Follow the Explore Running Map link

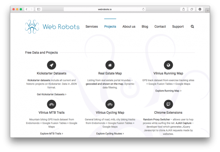tap(168, 91)
